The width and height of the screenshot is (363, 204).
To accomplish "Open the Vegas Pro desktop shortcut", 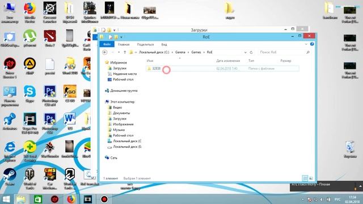I will [29, 124].
